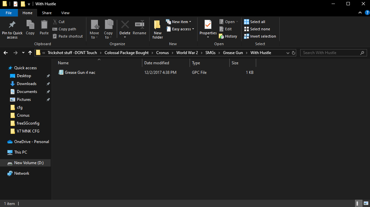370x207 pixels.
Task: Open the View ribbon tab
Action: [x=66, y=13]
